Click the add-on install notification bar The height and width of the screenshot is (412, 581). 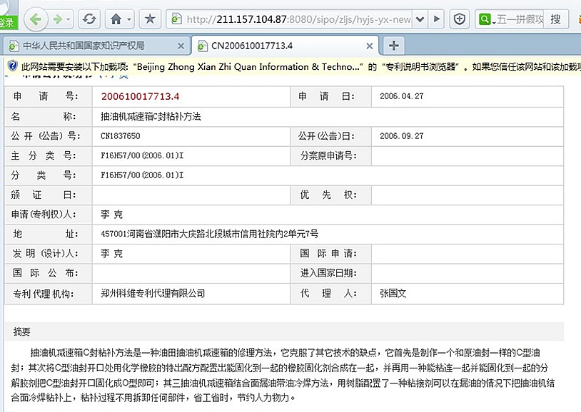pyautogui.click(x=286, y=66)
